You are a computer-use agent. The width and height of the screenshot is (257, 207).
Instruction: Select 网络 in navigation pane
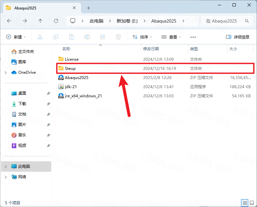point(19,177)
